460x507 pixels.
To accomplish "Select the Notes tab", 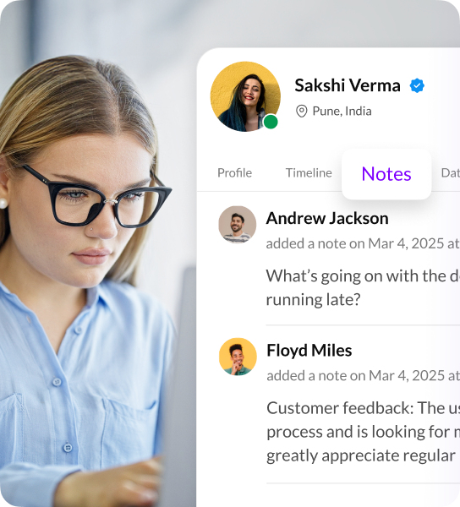I will tap(386, 174).
